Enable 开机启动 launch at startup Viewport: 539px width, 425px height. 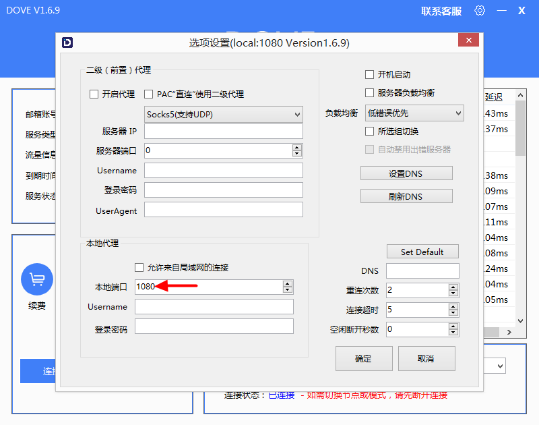(x=369, y=75)
